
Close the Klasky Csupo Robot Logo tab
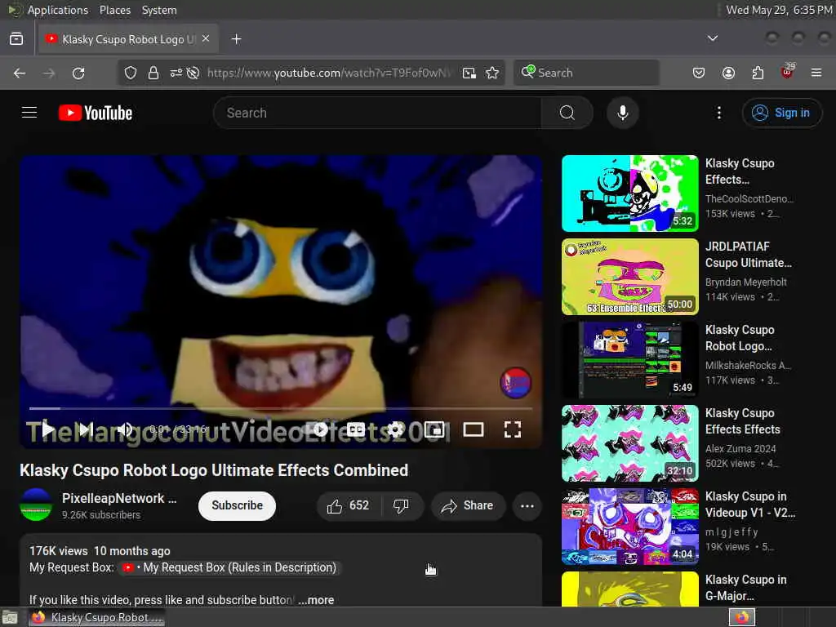pyautogui.click(x=206, y=39)
